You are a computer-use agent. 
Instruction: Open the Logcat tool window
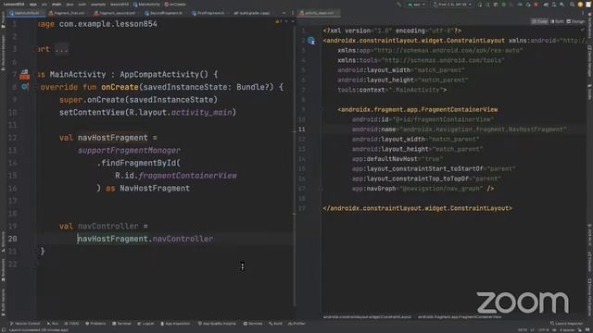145,324
